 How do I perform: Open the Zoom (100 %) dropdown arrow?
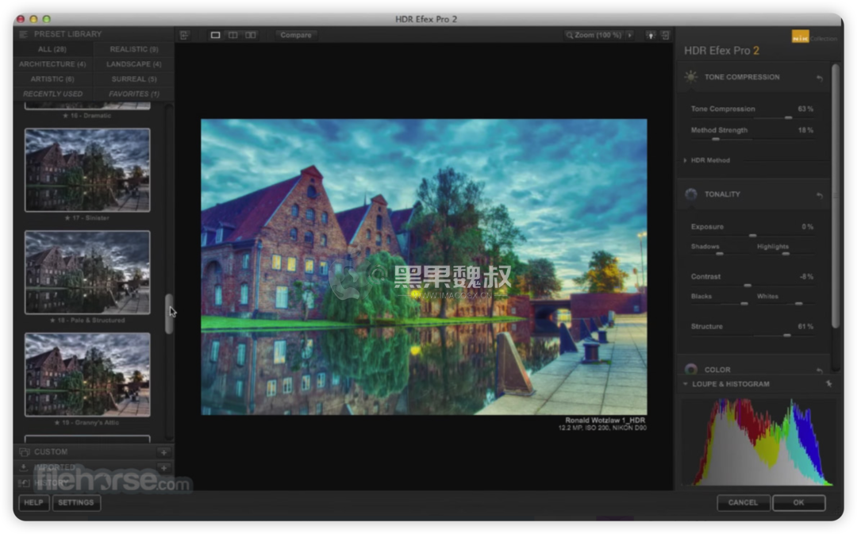(x=629, y=35)
